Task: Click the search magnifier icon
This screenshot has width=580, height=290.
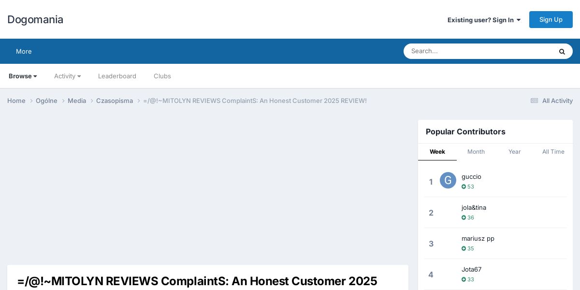Action: (562, 51)
